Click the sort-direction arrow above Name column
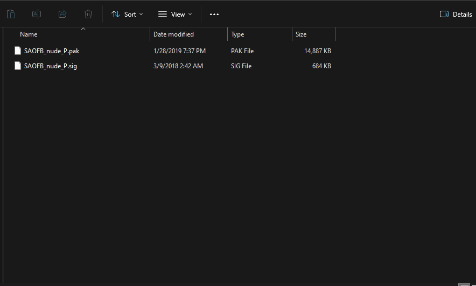This screenshot has width=476, height=286. point(83,29)
